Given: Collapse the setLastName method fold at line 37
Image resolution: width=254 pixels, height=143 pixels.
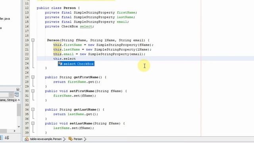Looking at the screenshot, I should point(33,123).
